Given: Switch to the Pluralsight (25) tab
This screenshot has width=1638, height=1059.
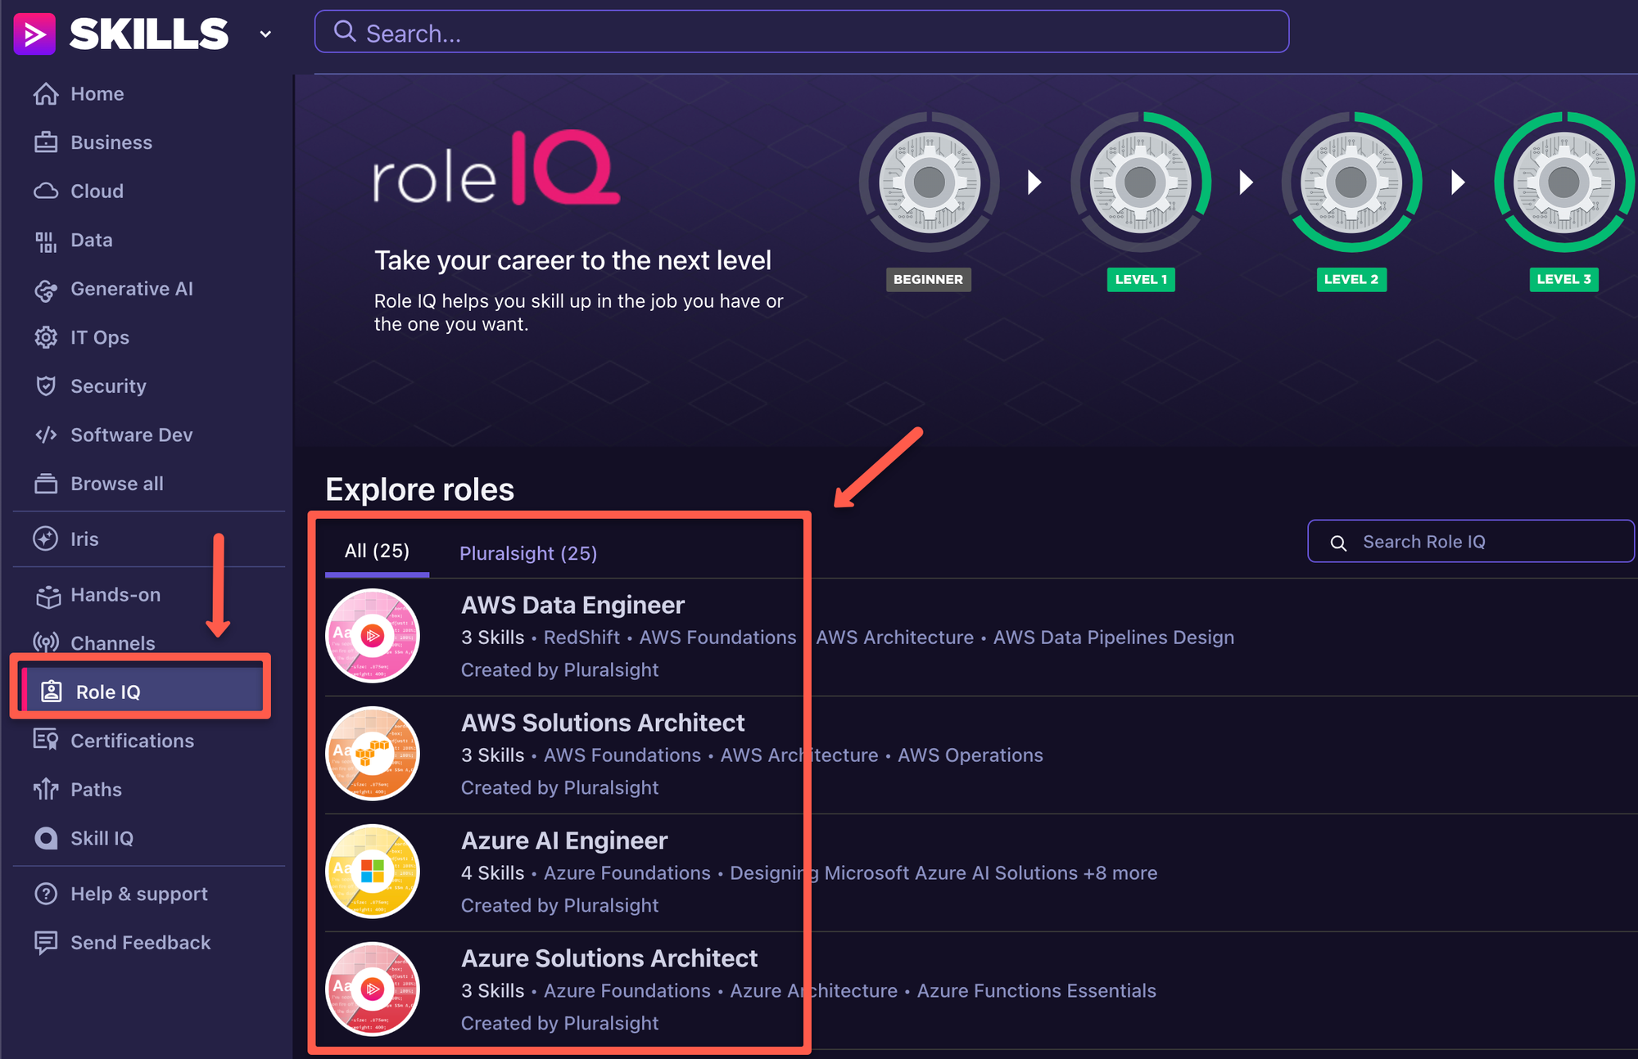Looking at the screenshot, I should 527,552.
